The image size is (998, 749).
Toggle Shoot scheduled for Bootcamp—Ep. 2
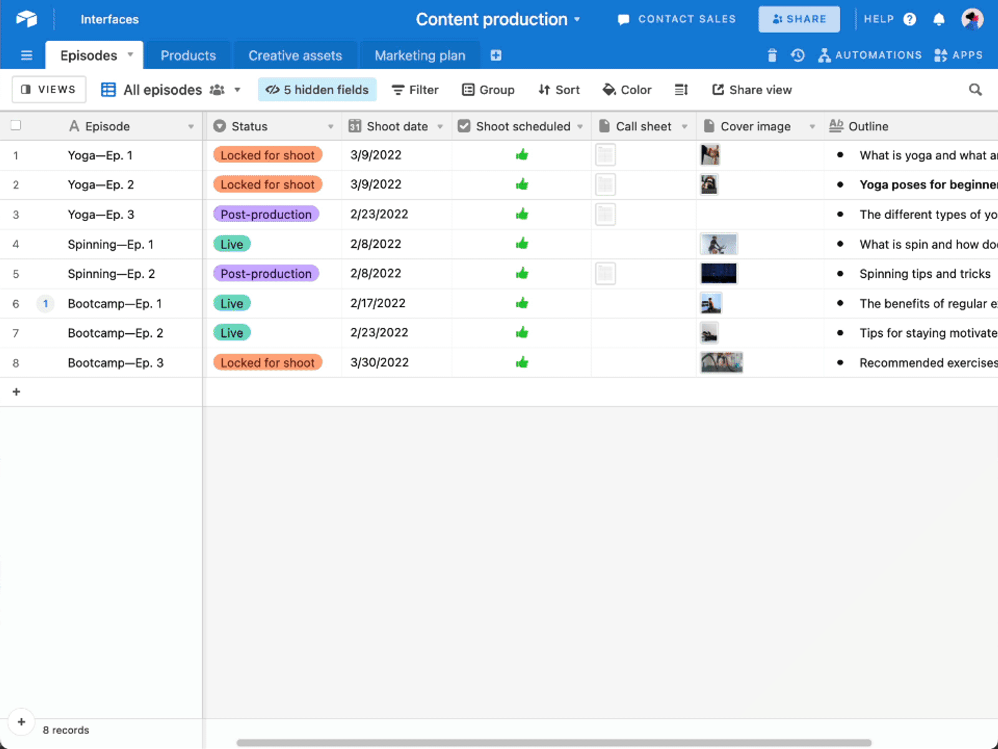point(522,333)
